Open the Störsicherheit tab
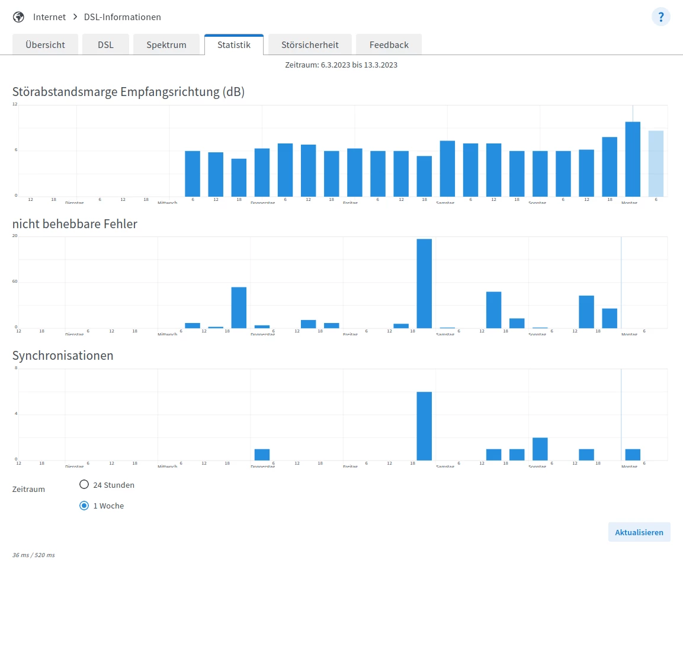 (x=310, y=44)
